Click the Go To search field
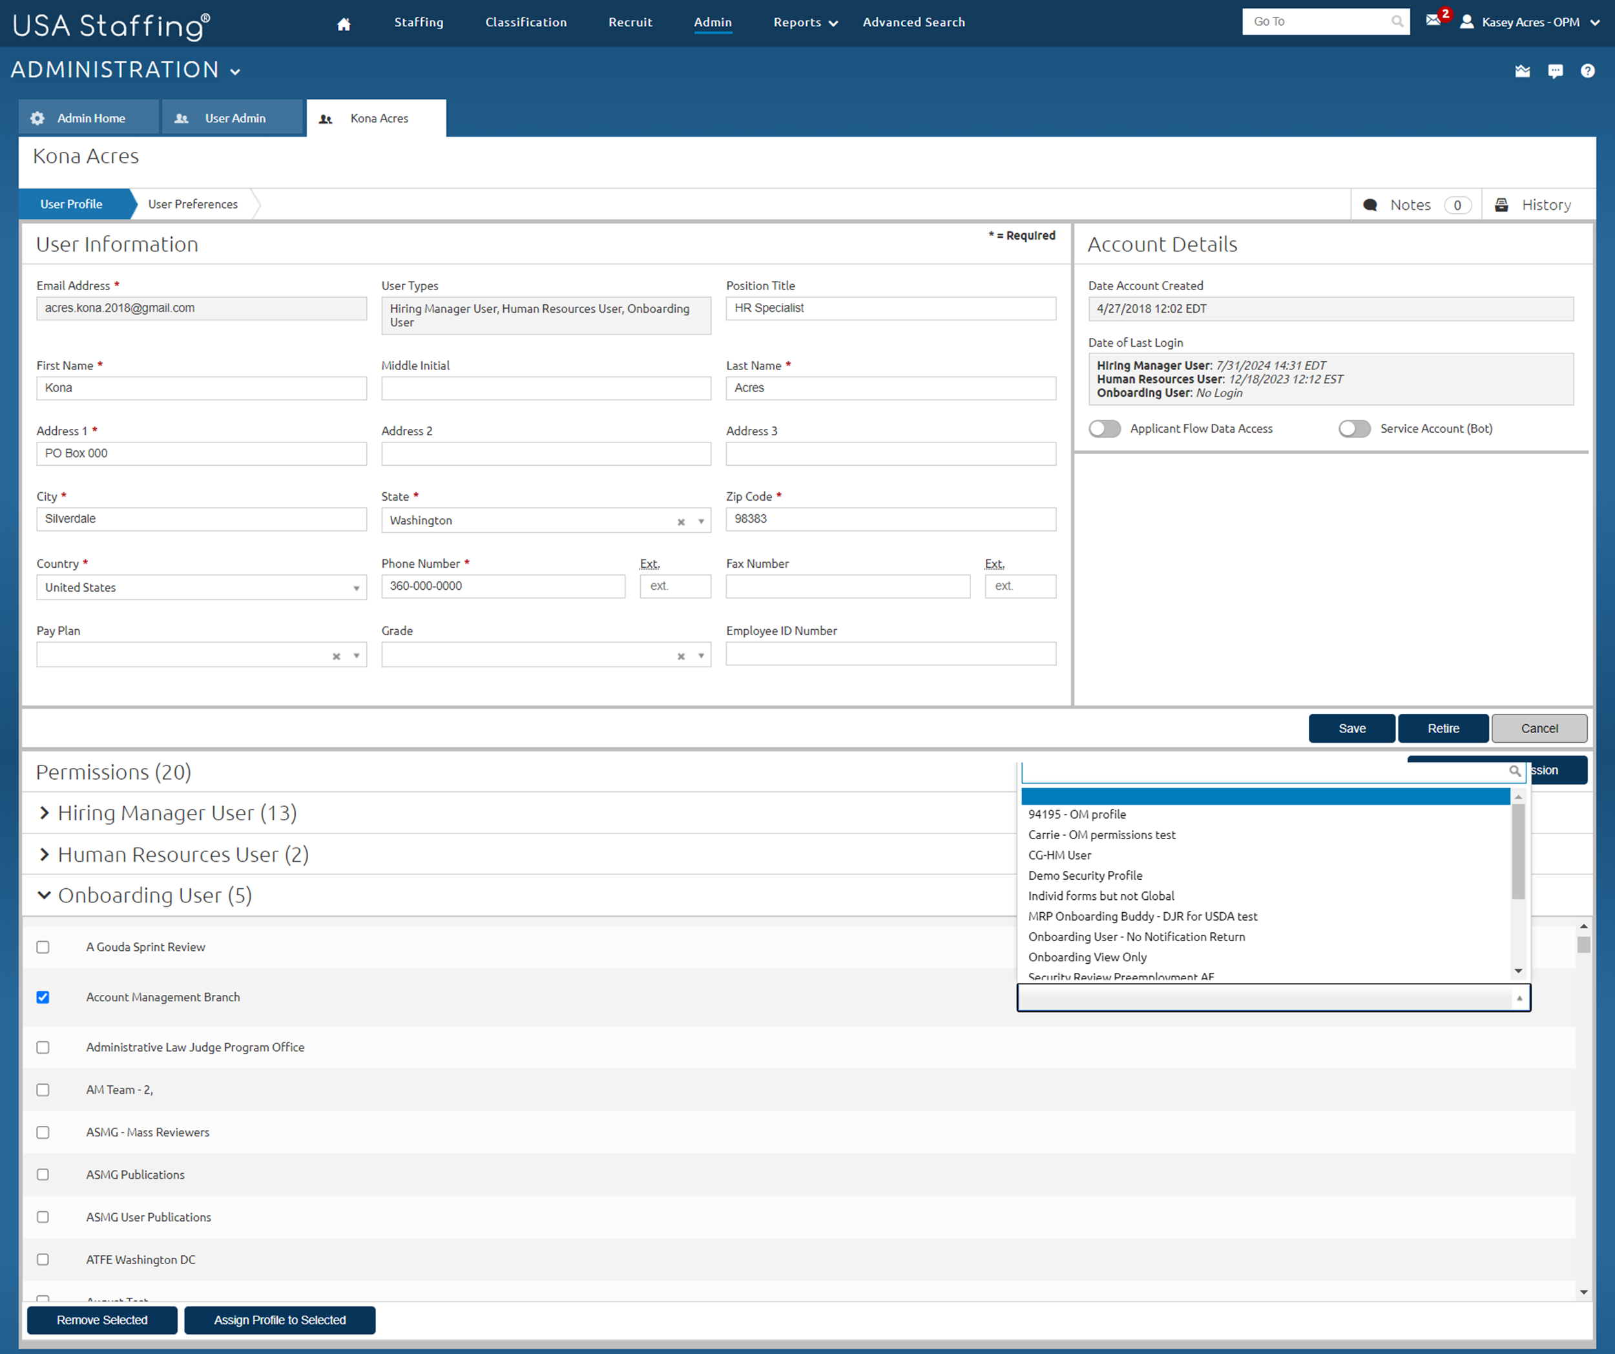1615x1354 pixels. pos(1326,21)
